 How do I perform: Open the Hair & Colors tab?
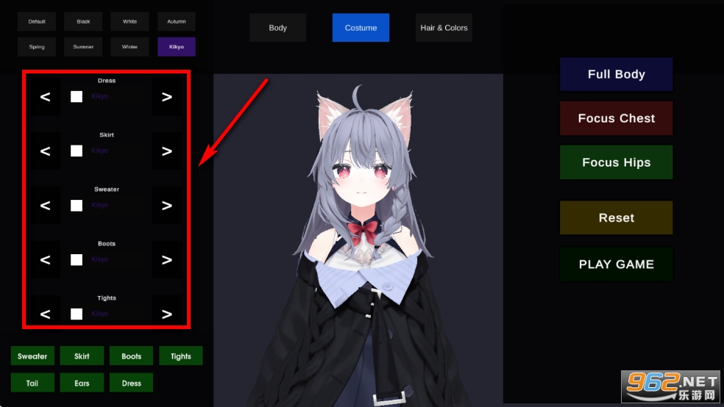pos(444,28)
